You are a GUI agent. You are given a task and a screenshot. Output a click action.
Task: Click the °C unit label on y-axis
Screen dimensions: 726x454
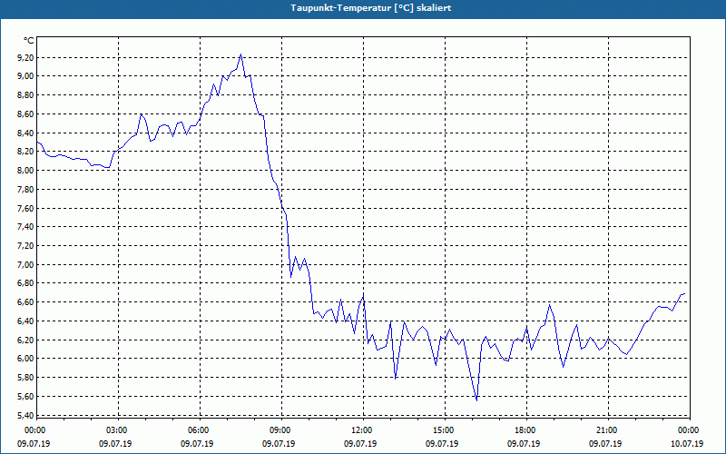[29, 41]
